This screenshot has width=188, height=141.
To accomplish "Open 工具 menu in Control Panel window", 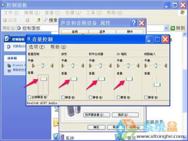I will pyautogui.click(x=94, y=13).
